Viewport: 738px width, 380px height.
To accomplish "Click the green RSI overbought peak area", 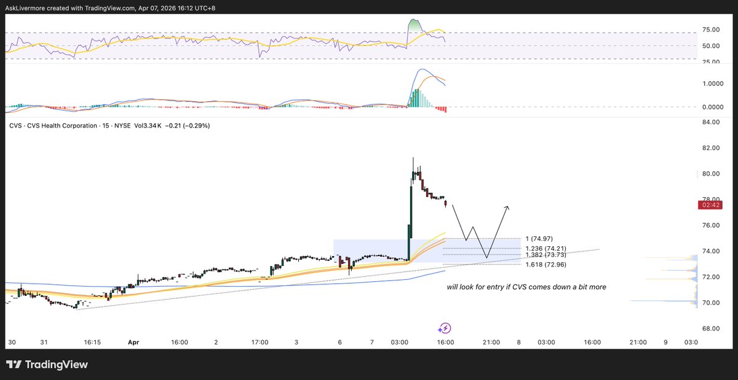I will click(415, 25).
